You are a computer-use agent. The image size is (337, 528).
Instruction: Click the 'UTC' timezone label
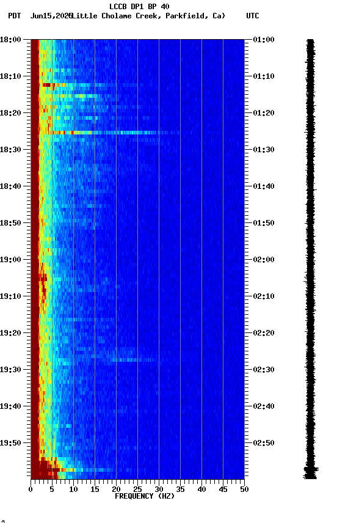pos(253,16)
